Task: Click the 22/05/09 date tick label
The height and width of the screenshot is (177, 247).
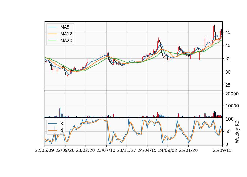Action: point(45,150)
